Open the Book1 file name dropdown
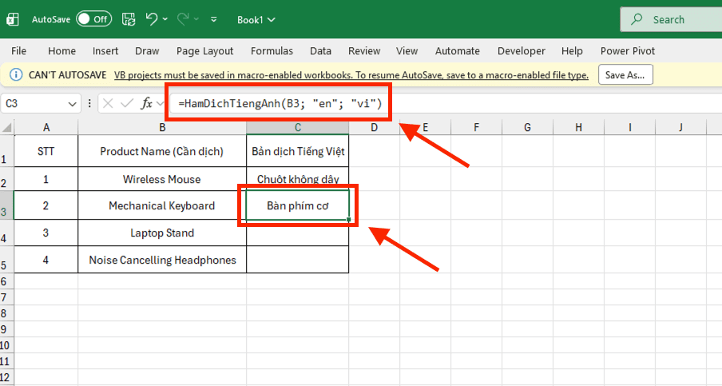 click(x=256, y=20)
